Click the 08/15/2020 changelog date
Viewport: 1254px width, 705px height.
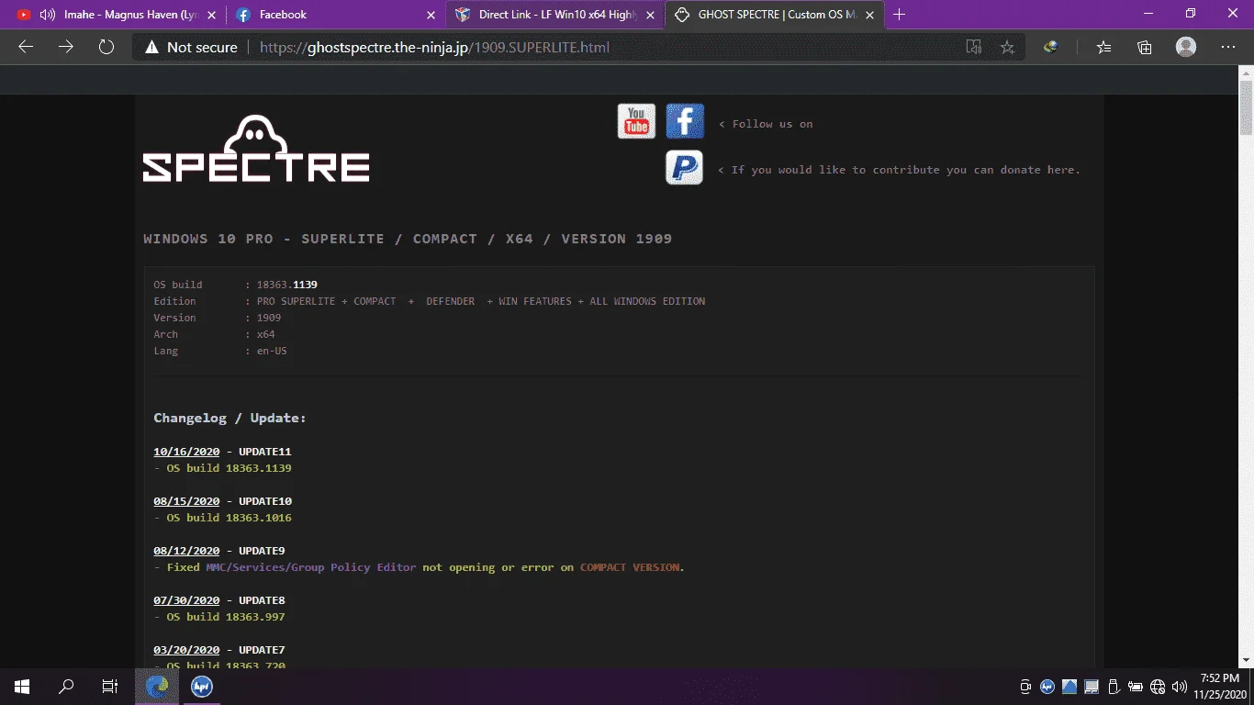point(186,501)
